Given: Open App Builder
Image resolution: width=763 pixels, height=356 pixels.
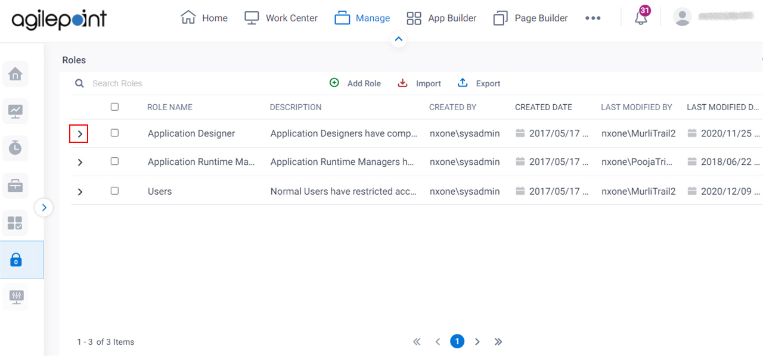Looking at the screenshot, I should 441,18.
